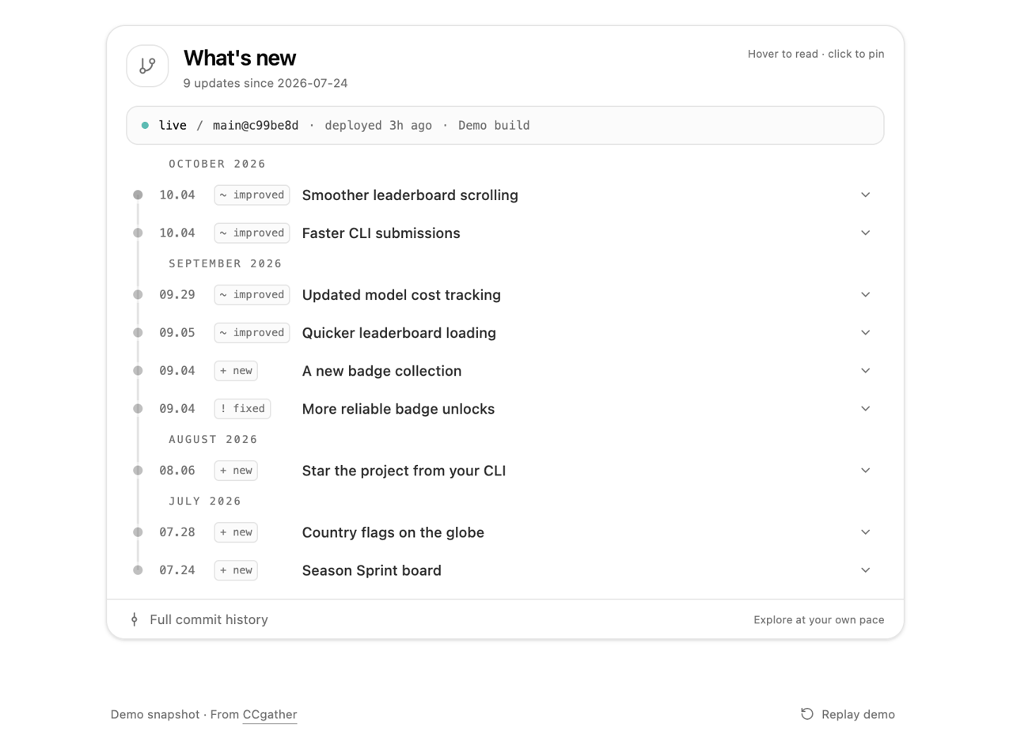Viewport: 1013px width, 753px height.
Task: Click the timeline dot for Country flags on the globe
Action: (x=138, y=532)
